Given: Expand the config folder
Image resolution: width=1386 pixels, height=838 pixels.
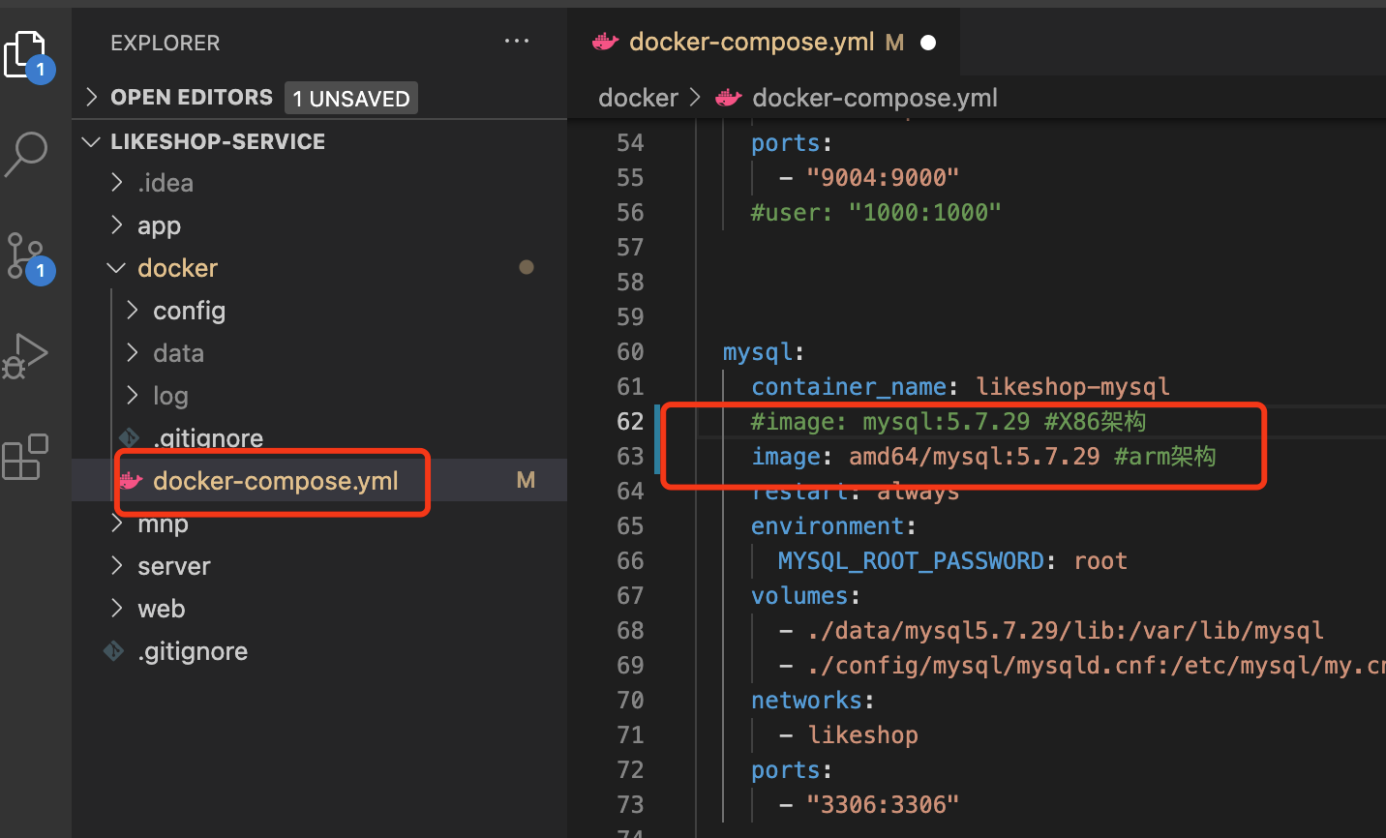Looking at the screenshot, I should tap(133, 311).
